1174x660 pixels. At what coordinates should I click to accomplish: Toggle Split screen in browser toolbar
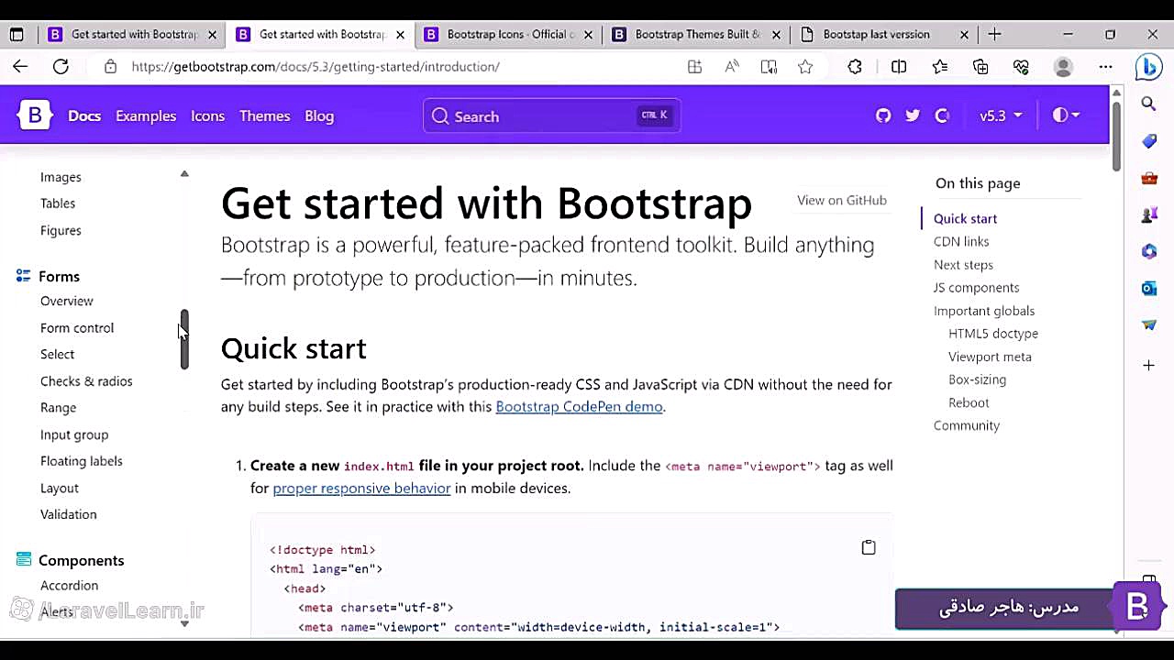coord(899,66)
